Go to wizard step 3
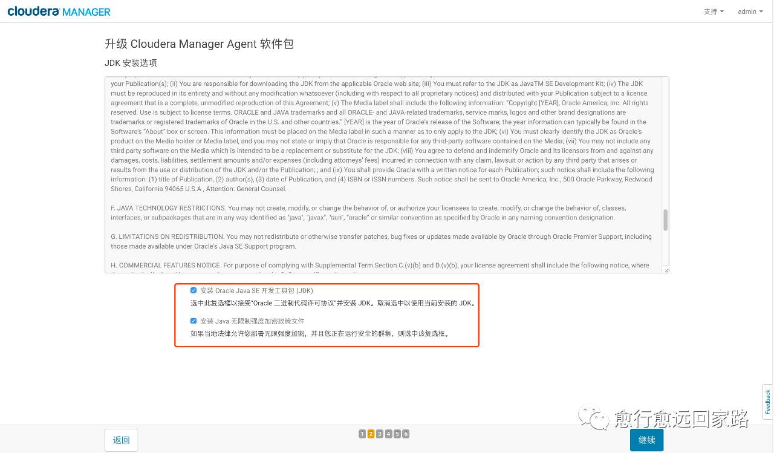The image size is (774, 453). click(380, 434)
